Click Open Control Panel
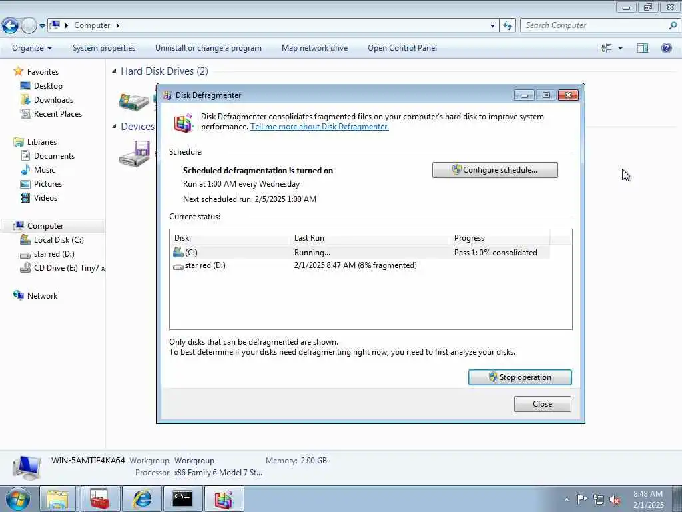Image resolution: width=682 pixels, height=512 pixels. pos(402,48)
